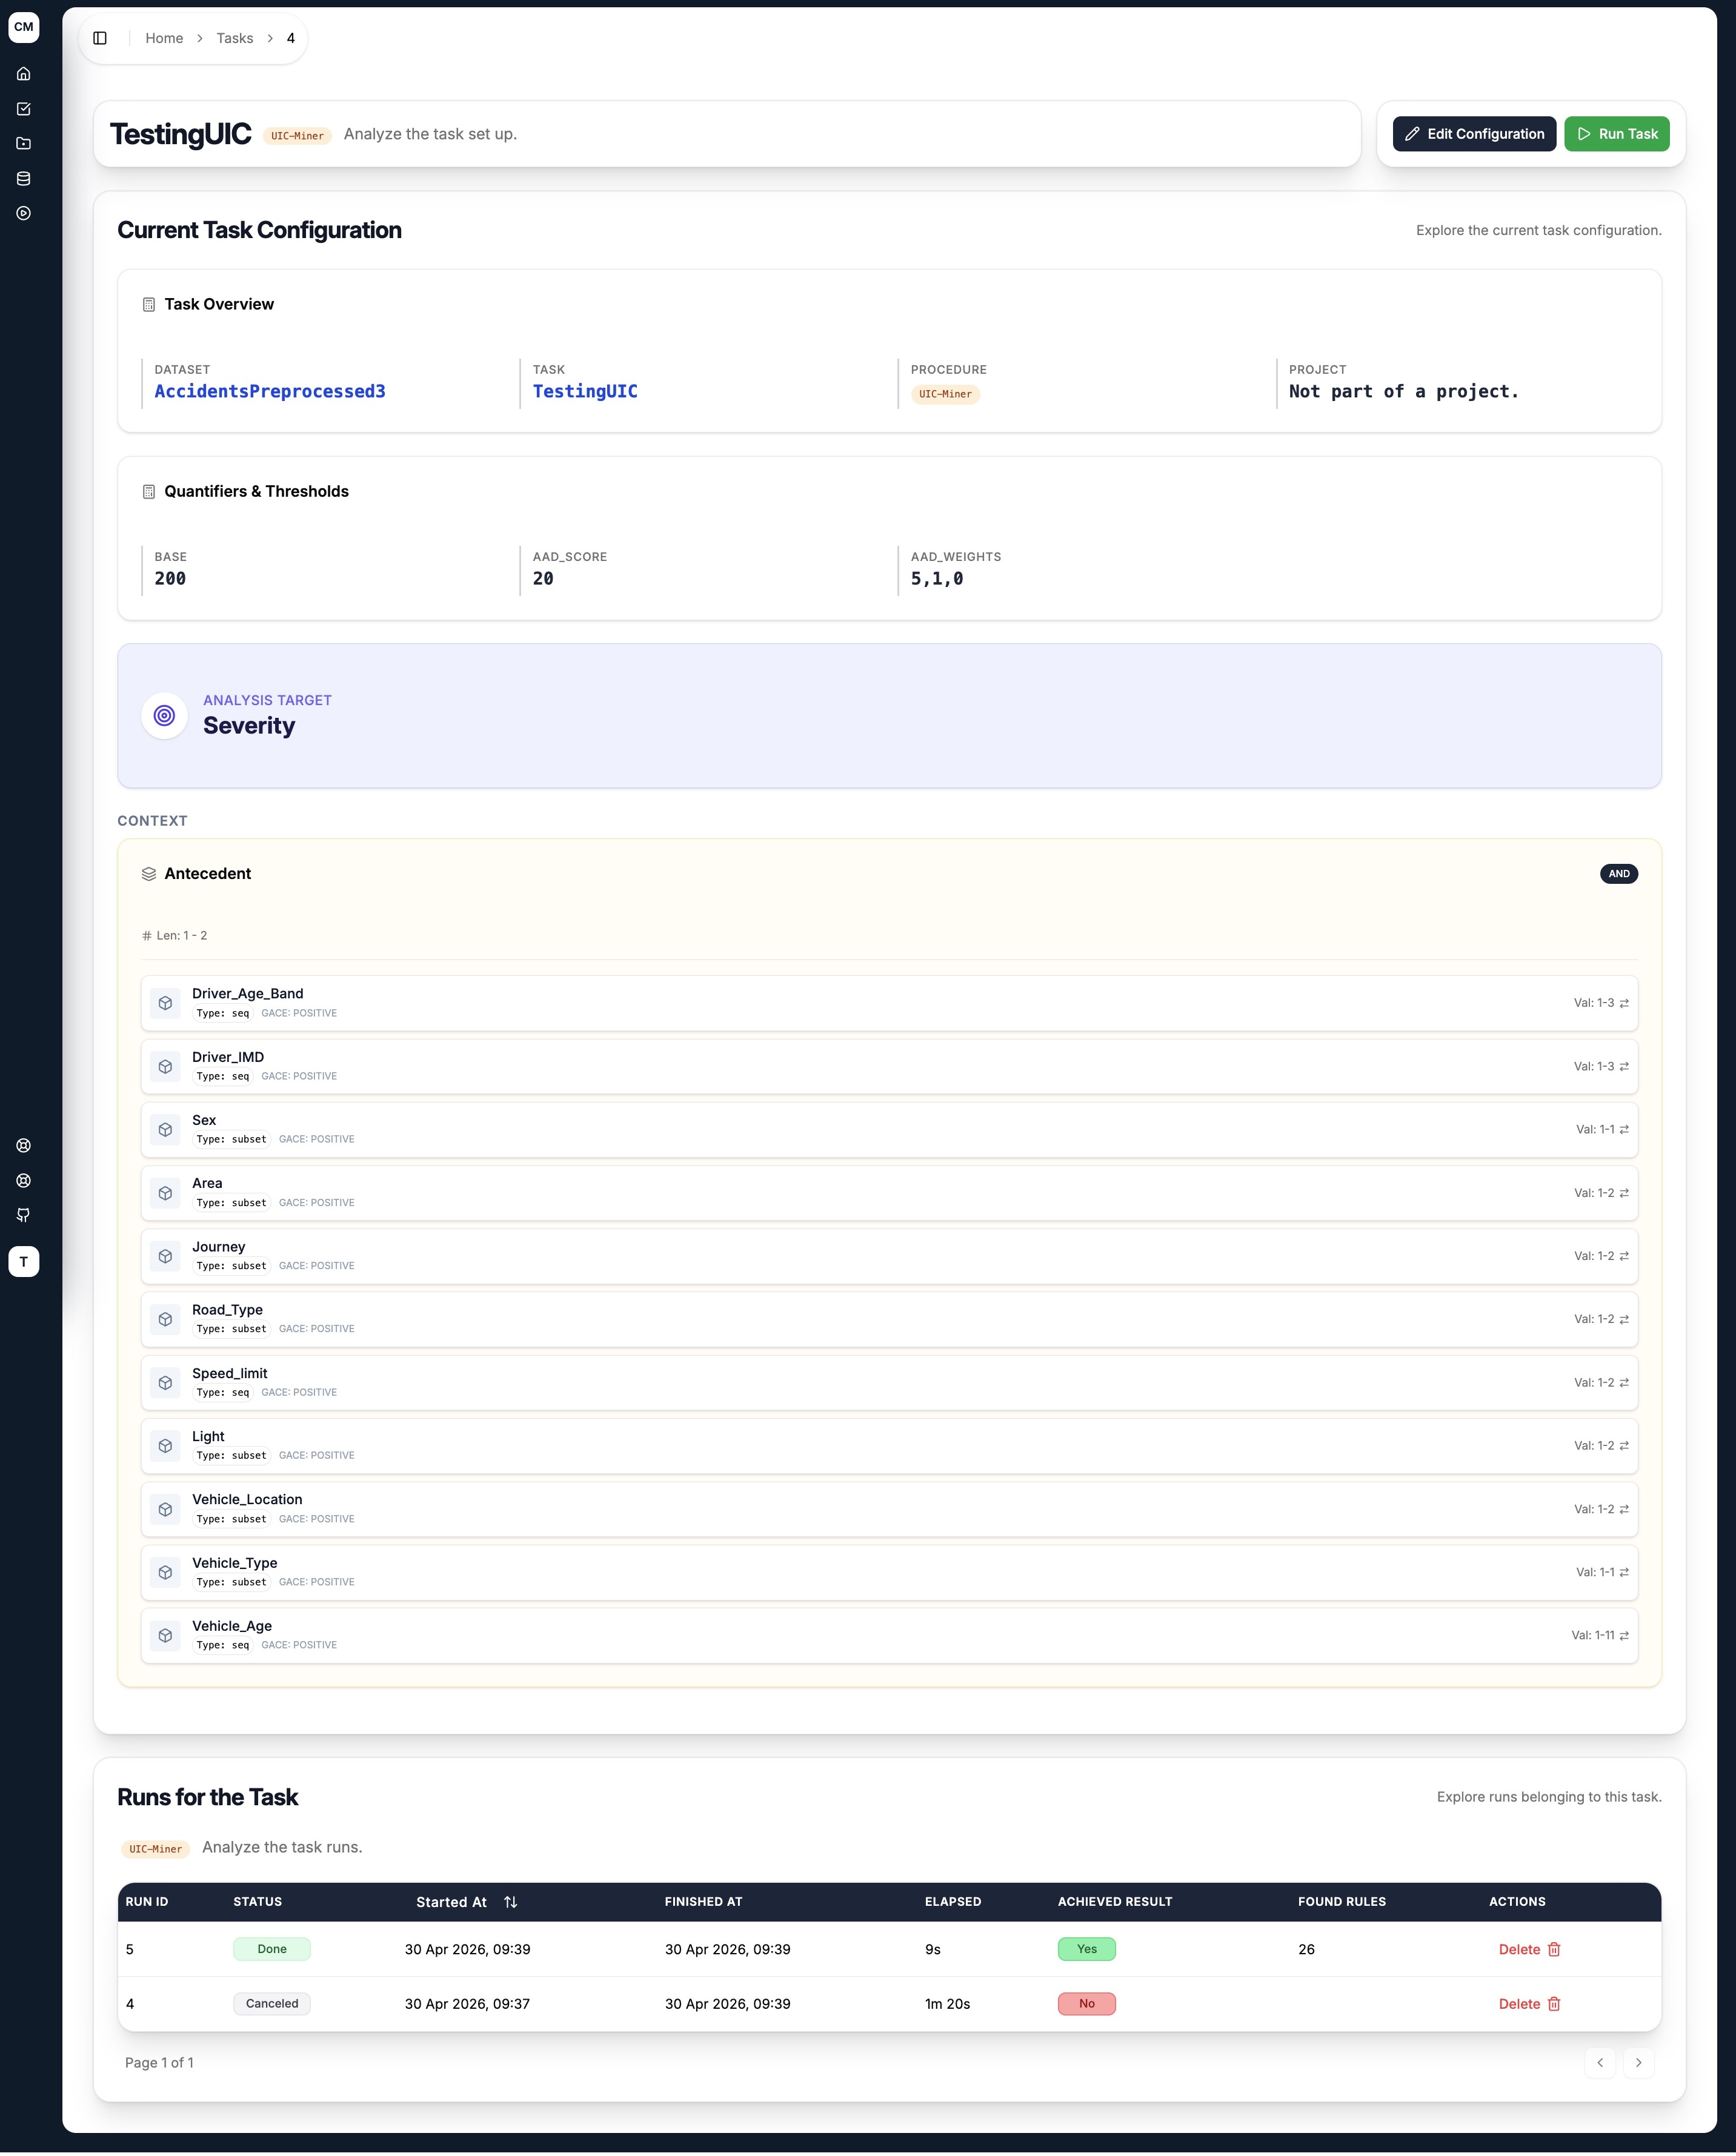Select the Vehicle_Location attribute row

(x=890, y=1510)
